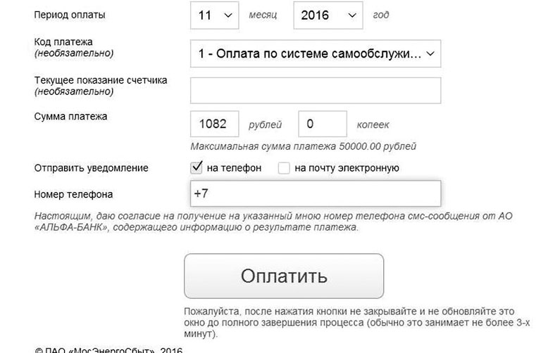This screenshot has width=536, height=353.
Task: Open the payment month dropdown showing 11
Action: (214, 15)
